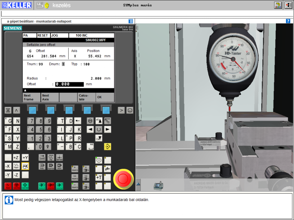The image size is (294, 220).
Task: Click the G address letter key
Action: [8, 121]
